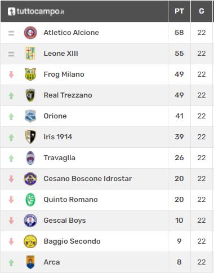Select the Frog Milano crest icon

[30, 74]
